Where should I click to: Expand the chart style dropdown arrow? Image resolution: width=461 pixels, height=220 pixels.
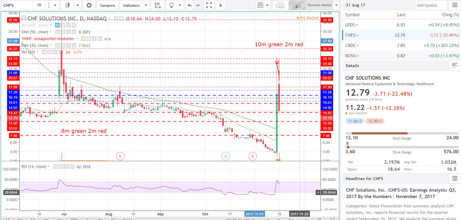point(78,5)
